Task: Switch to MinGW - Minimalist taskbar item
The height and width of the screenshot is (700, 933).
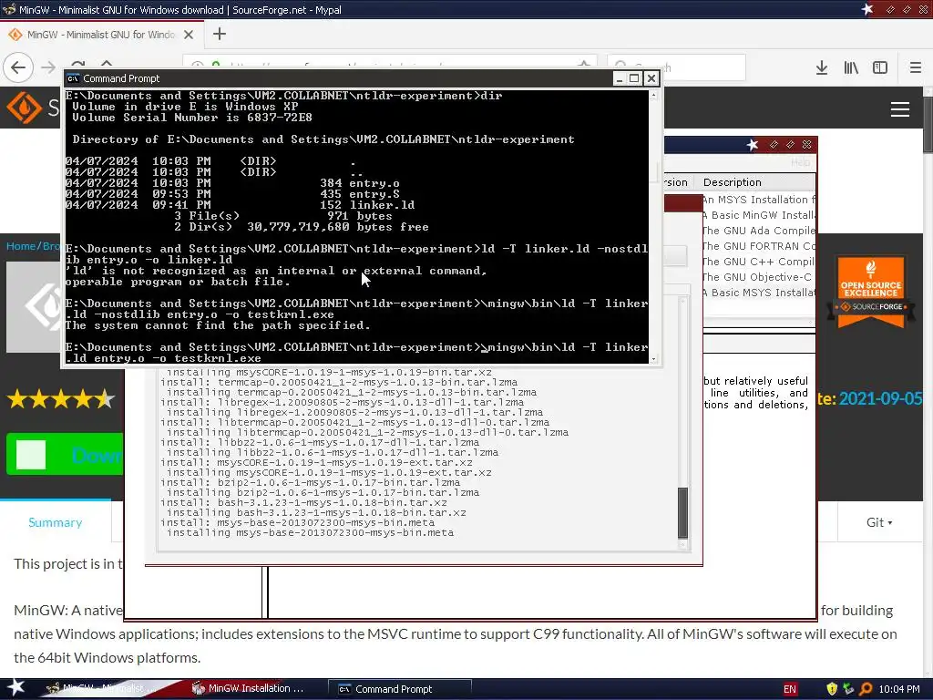Action: 103,689
